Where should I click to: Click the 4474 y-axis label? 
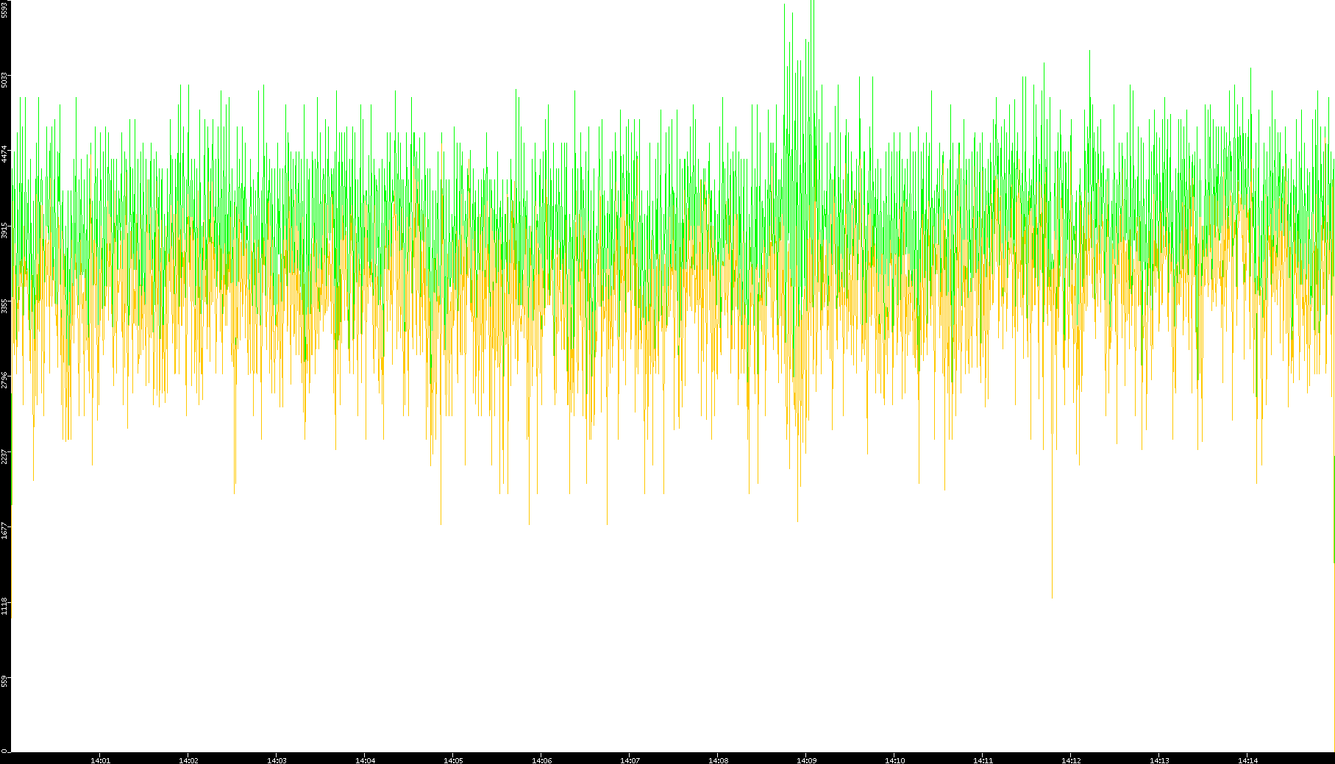4,154
